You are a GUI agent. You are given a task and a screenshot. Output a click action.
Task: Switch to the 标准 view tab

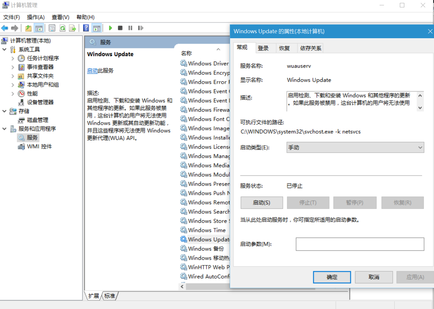[110, 296]
